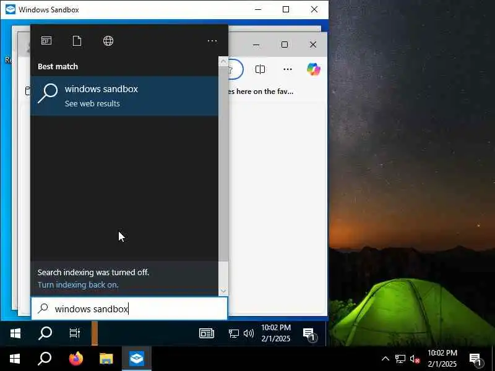
Task: Click host muted volume icon
Action: tap(415, 359)
